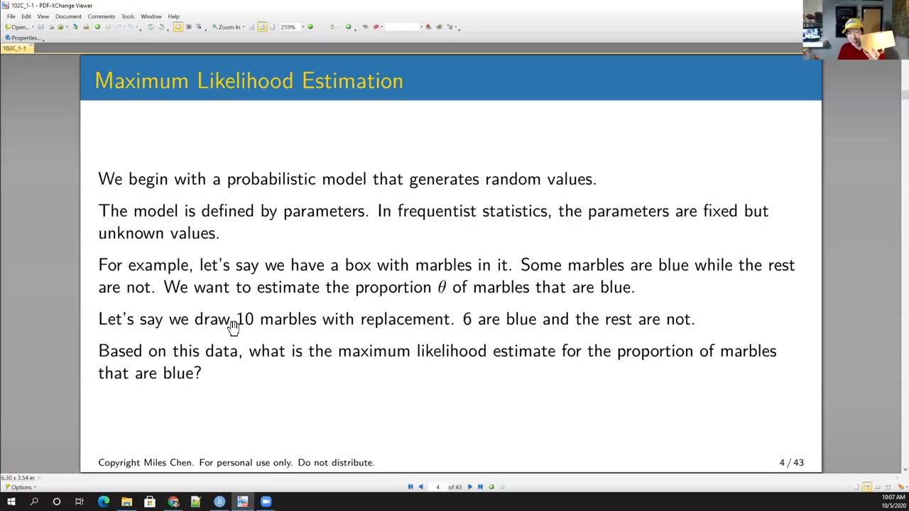Open the Comments menu
This screenshot has width=909, height=511.
[x=102, y=16]
